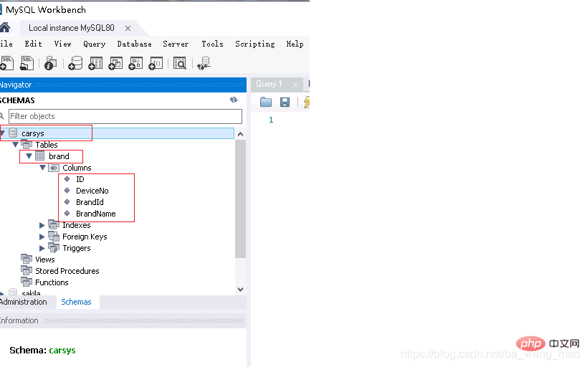Collapse the Tables node
The width and height of the screenshot is (587, 367).
[15, 145]
